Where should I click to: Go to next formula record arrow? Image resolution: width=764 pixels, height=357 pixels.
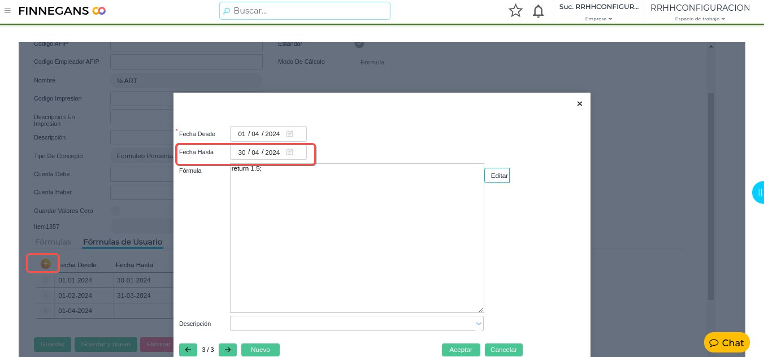coord(228,350)
